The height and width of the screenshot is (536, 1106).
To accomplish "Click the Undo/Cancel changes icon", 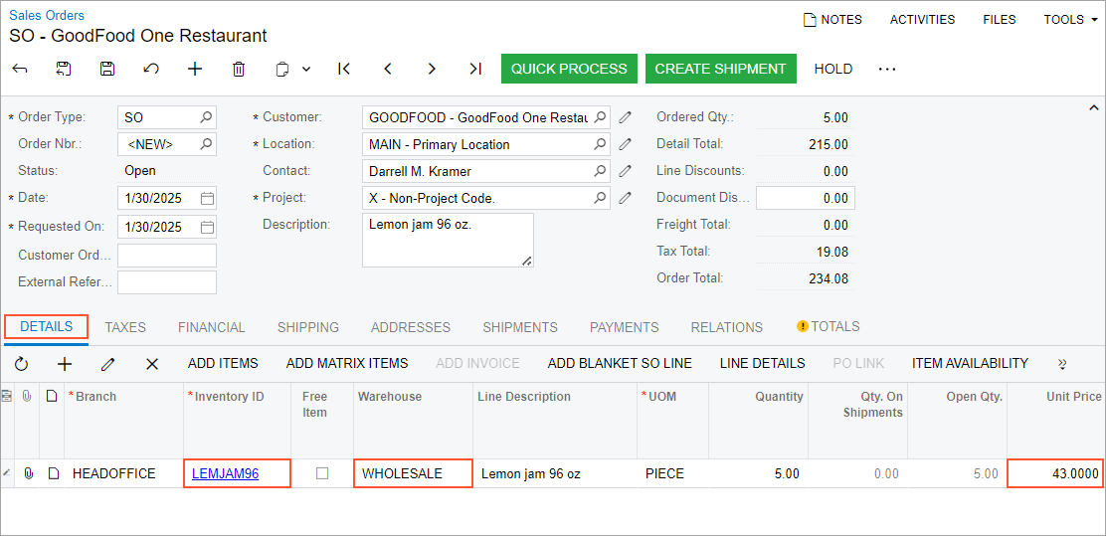I will pos(151,69).
